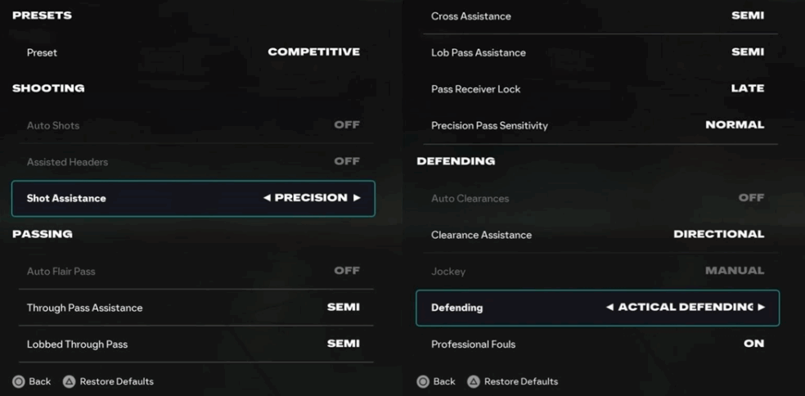Click Restore Defaults label in left panel

[116, 381]
